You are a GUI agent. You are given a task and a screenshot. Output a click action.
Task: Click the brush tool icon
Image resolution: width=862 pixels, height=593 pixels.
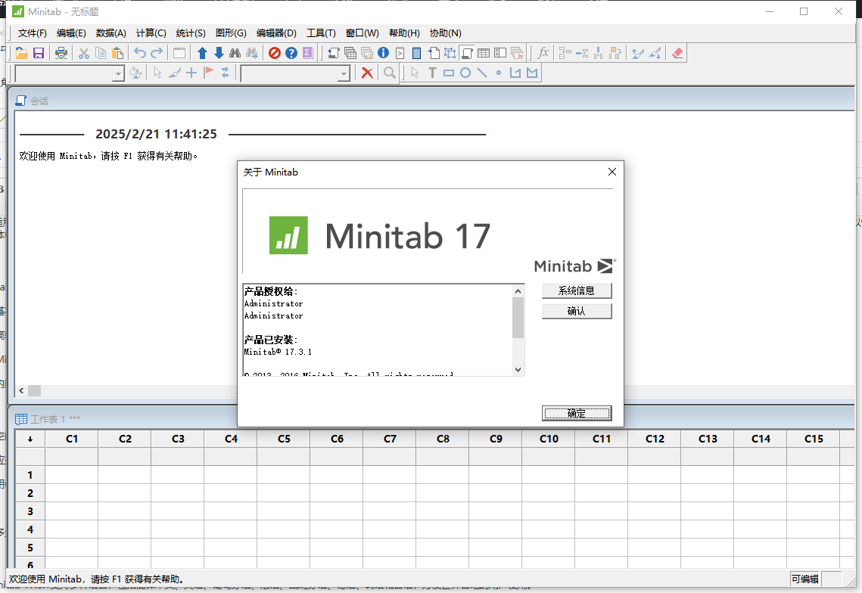click(x=175, y=73)
